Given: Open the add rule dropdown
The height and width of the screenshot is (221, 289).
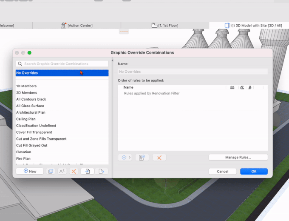Looking at the screenshot, I should pos(125,158).
